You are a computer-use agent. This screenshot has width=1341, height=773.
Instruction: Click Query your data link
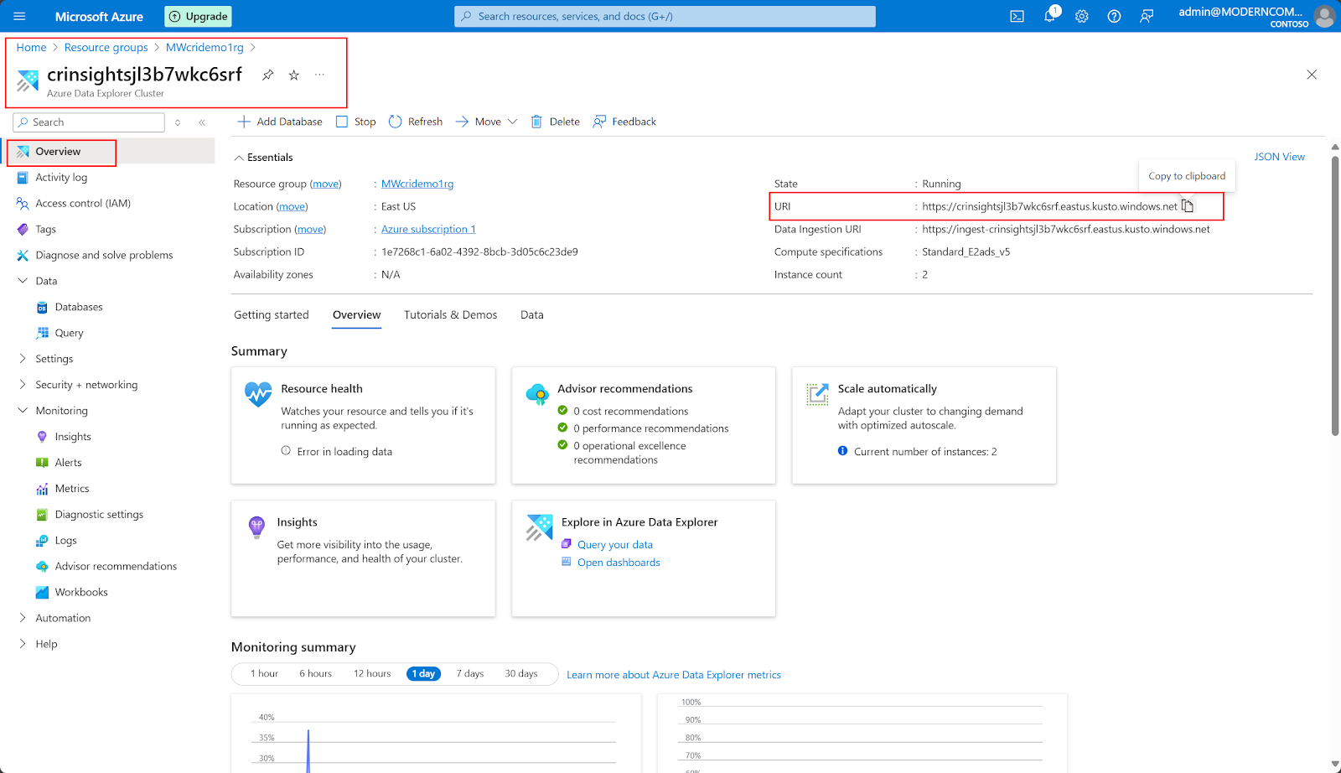(615, 545)
